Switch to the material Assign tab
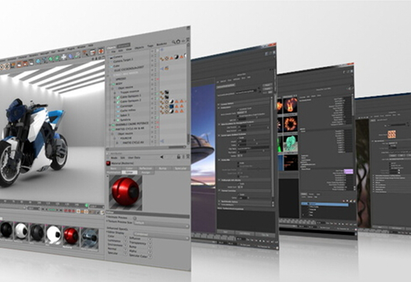 pyautogui.click(x=146, y=172)
